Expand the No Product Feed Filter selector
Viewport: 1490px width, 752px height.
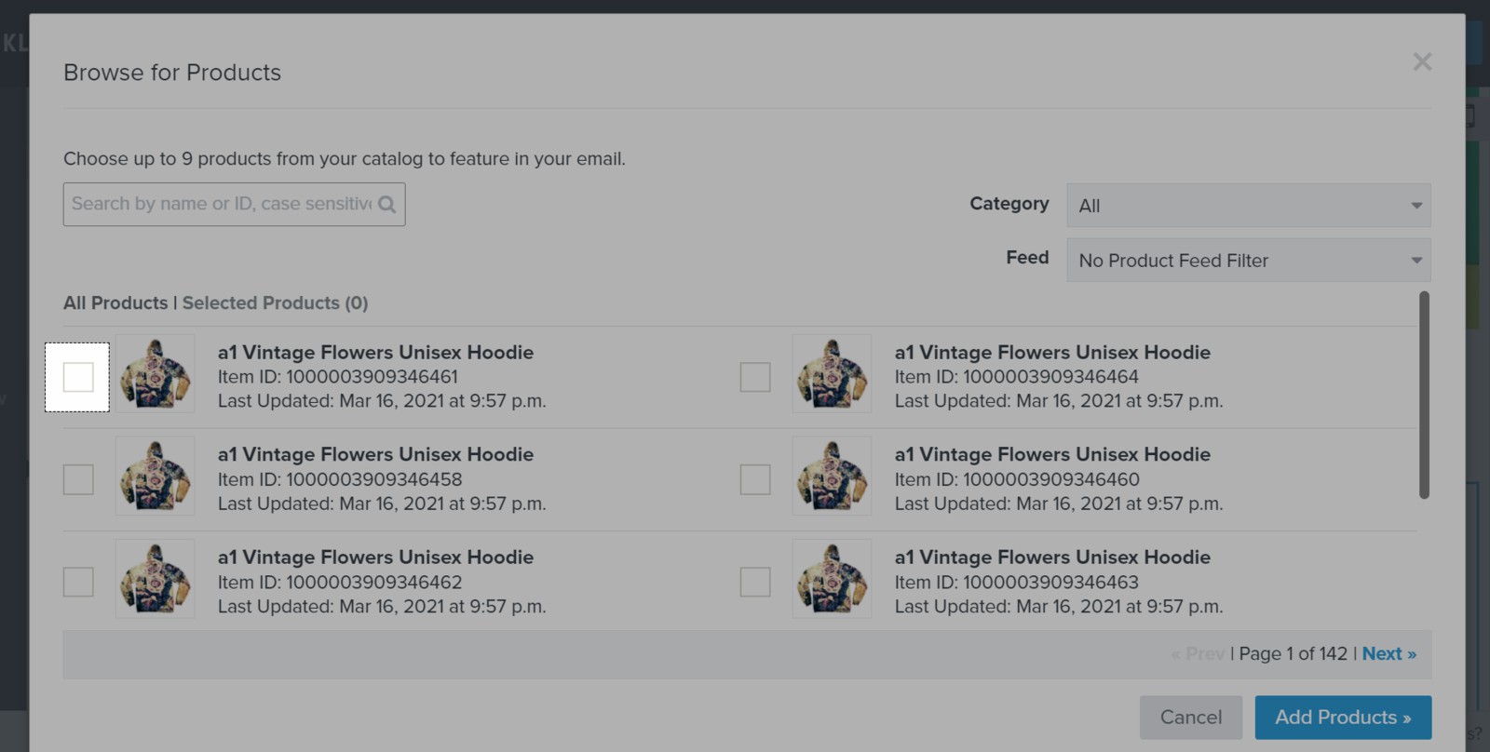coord(1248,260)
